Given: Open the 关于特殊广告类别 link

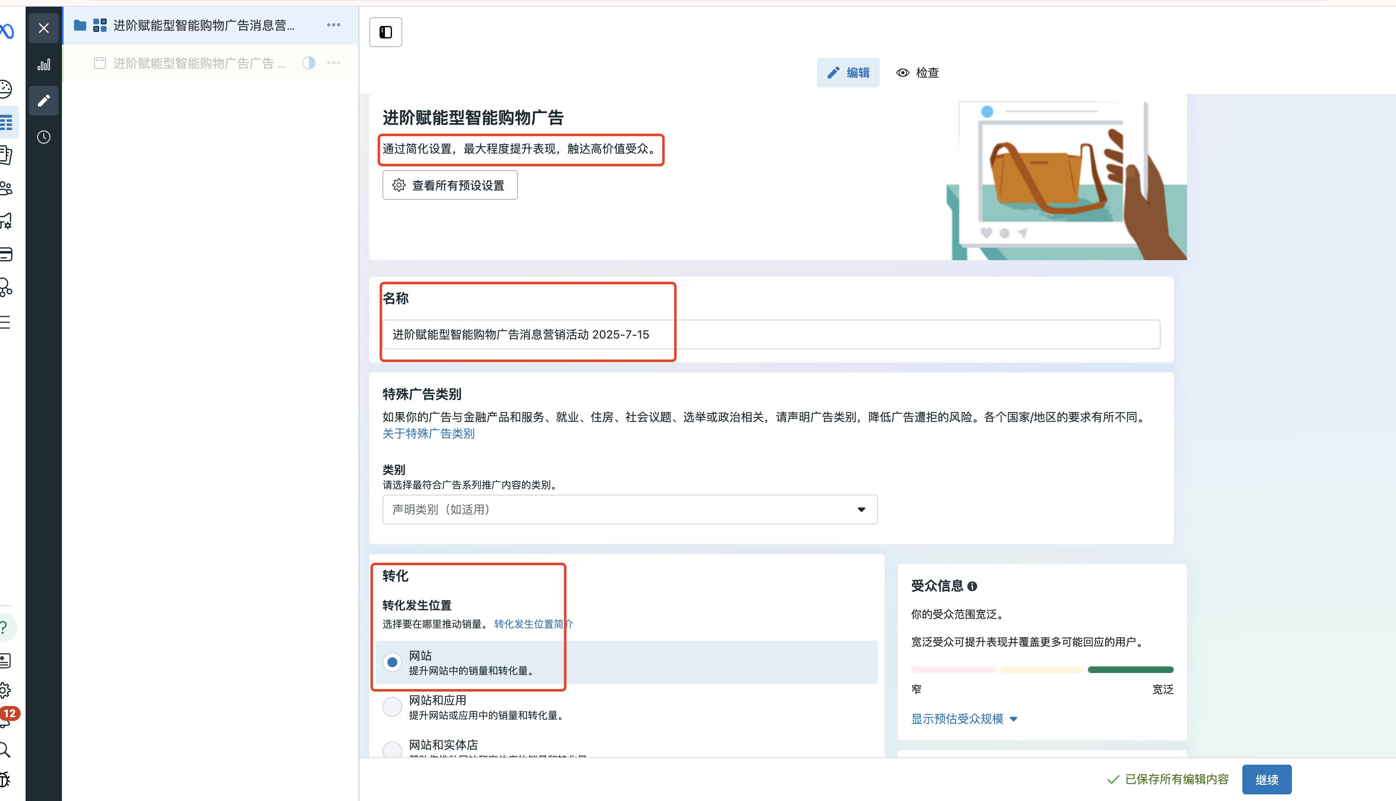Looking at the screenshot, I should [x=428, y=434].
